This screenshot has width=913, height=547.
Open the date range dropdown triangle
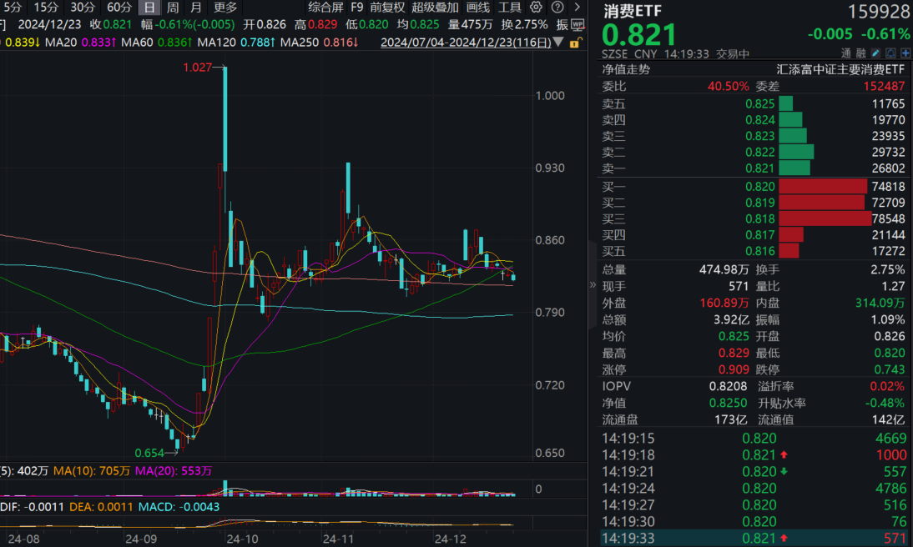(557, 42)
